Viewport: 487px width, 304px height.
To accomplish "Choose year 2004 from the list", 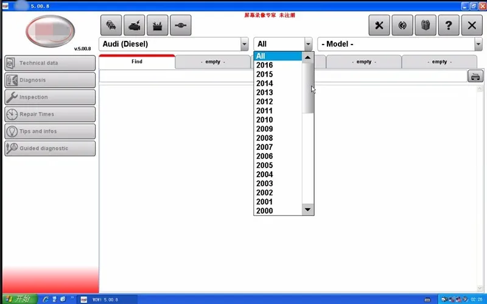I will click(x=278, y=175).
